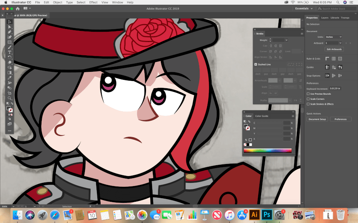Click the Home icon in top bar
The width and height of the screenshot is (358, 223).
[18, 9]
